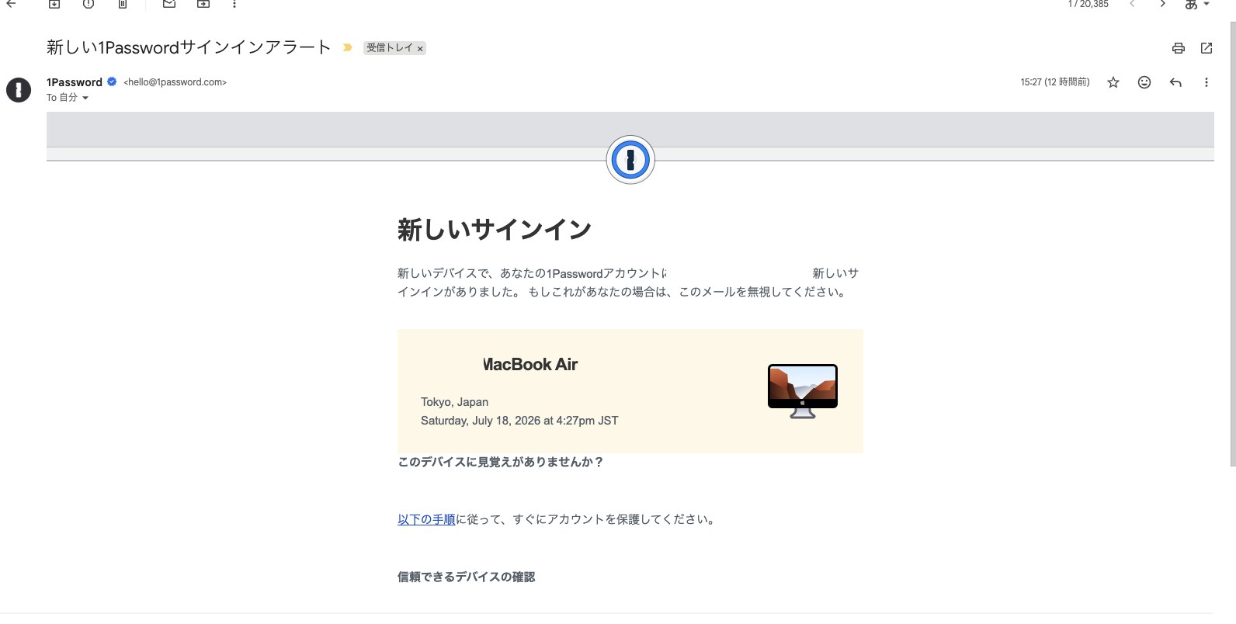Reply to the 1Password message
Viewport: 1236px width, 624px height.
(x=1175, y=82)
